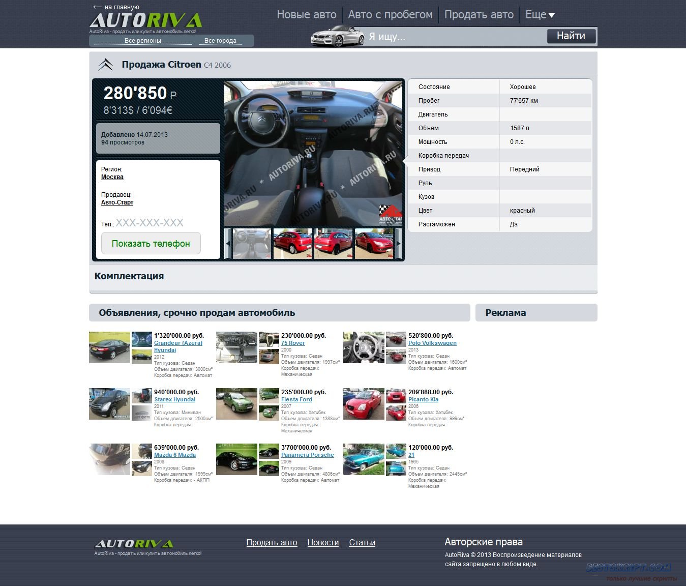Click the AutoRiva logo in the header
Viewport: 686px width, 586px height.
coord(146,20)
